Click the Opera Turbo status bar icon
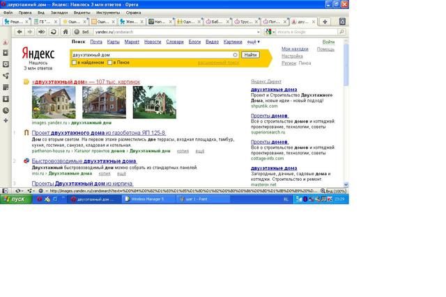The image size is (446, 297). [x=41, y=191]
